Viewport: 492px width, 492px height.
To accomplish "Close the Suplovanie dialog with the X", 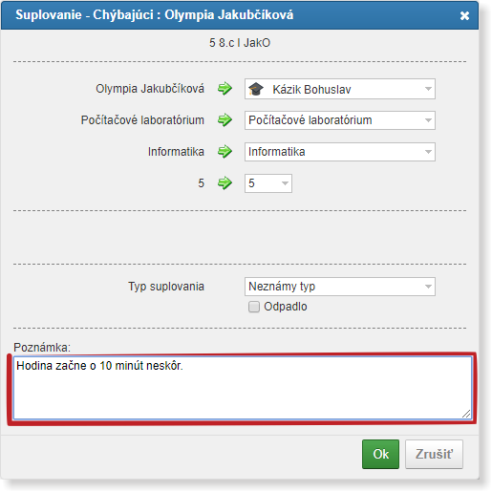I will [x=464, y=15].
